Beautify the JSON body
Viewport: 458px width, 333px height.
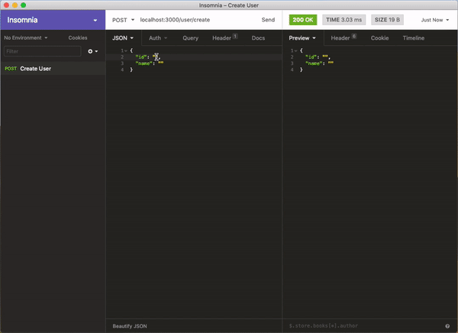click(130, 326)
